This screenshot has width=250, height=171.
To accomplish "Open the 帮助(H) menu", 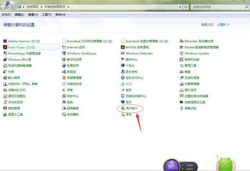I will coord(60,15).
